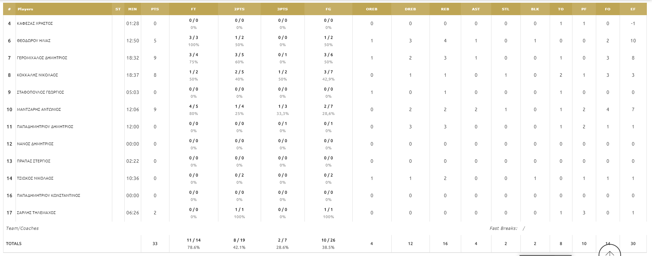Image resolution: width=652 pixels, height=256 pixels.
Task: Click the BLK column header
Action: [535, 9]
